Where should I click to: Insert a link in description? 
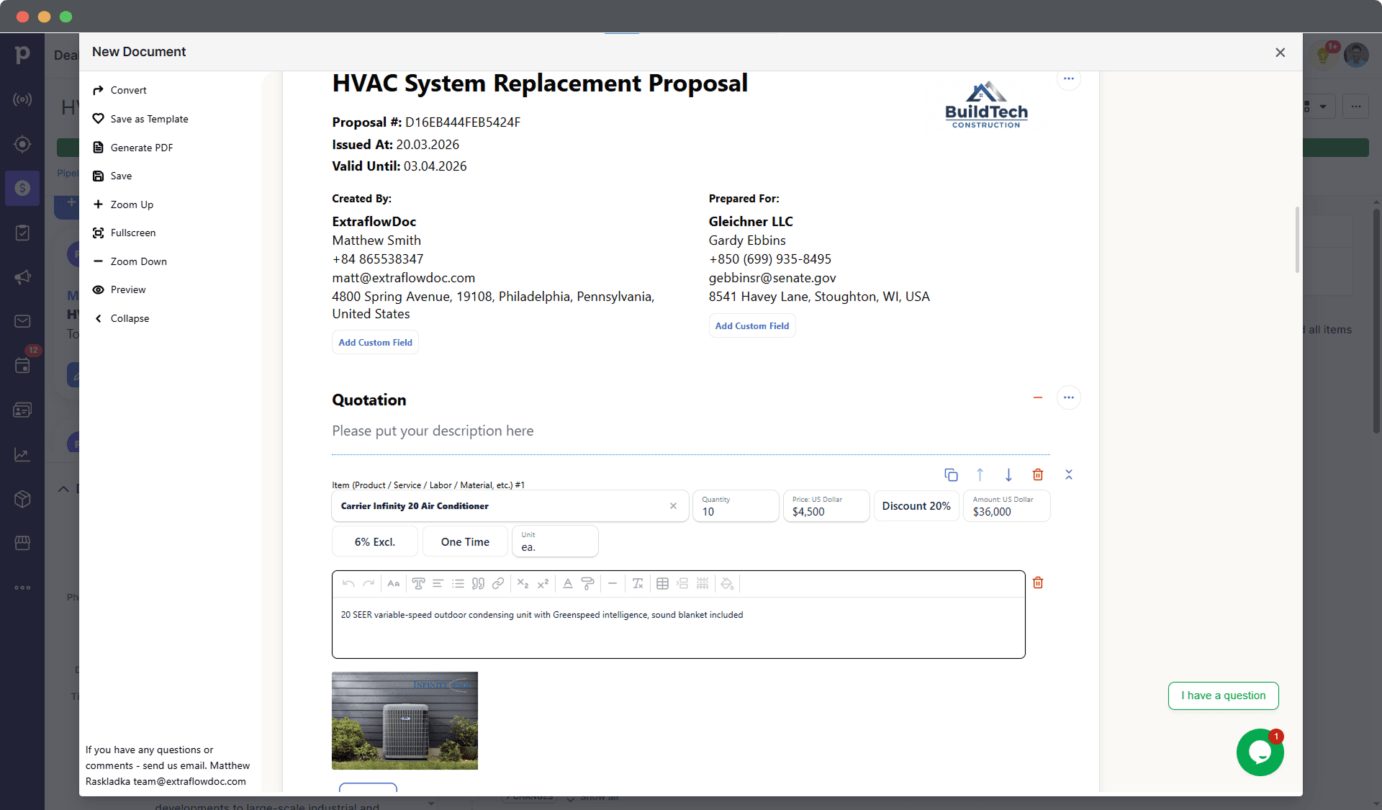tap(498, 584)
